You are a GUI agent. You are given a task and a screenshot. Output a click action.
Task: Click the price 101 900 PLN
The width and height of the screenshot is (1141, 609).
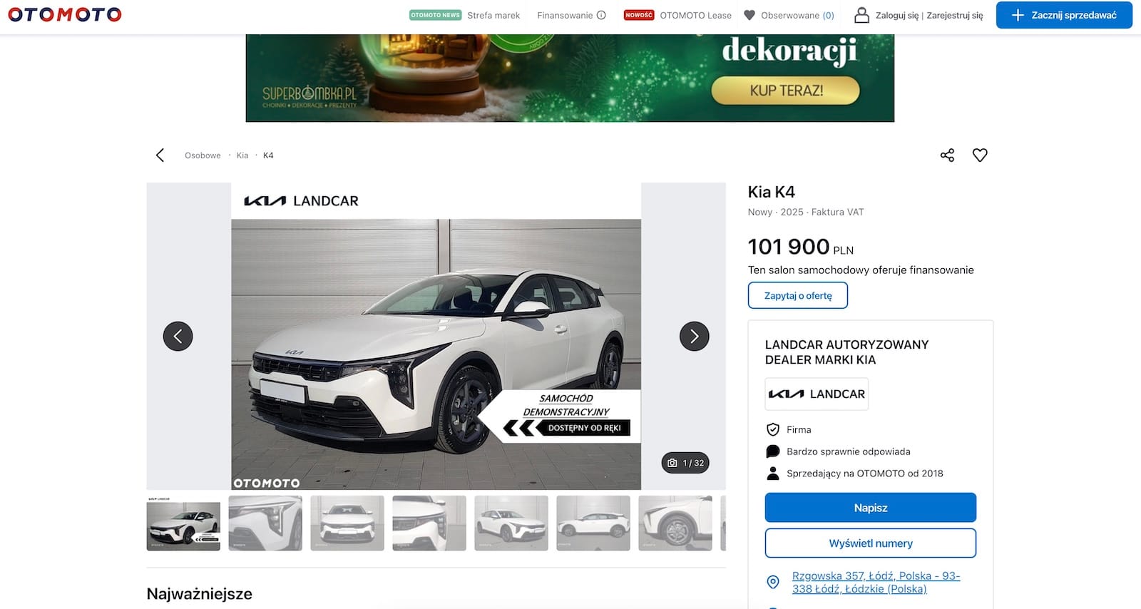(x=801, y=247)
